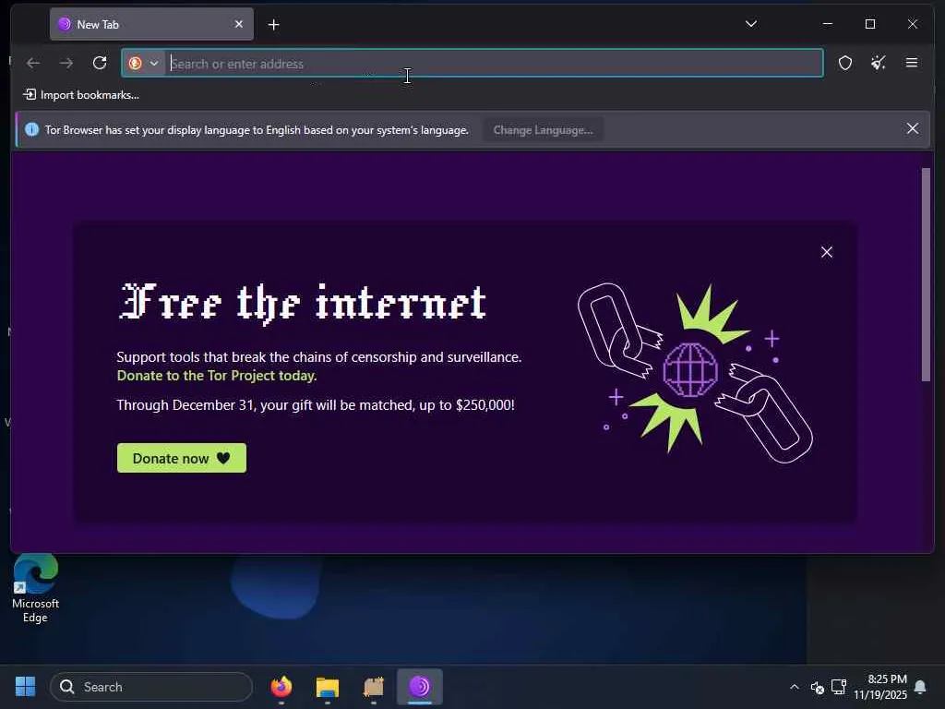Click the 'Through December 31' matching gift text
This screenshot has width=945, height=709.
click(316, 404)
